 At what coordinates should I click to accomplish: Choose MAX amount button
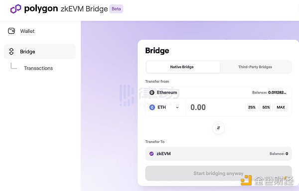coord(281,107)
